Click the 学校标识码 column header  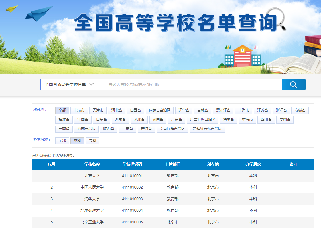coord(132,164)
